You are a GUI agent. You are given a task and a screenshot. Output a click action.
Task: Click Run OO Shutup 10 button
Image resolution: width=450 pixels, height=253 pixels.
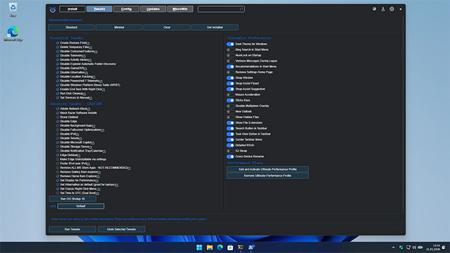pyautogui.click(x=73, y=199)
